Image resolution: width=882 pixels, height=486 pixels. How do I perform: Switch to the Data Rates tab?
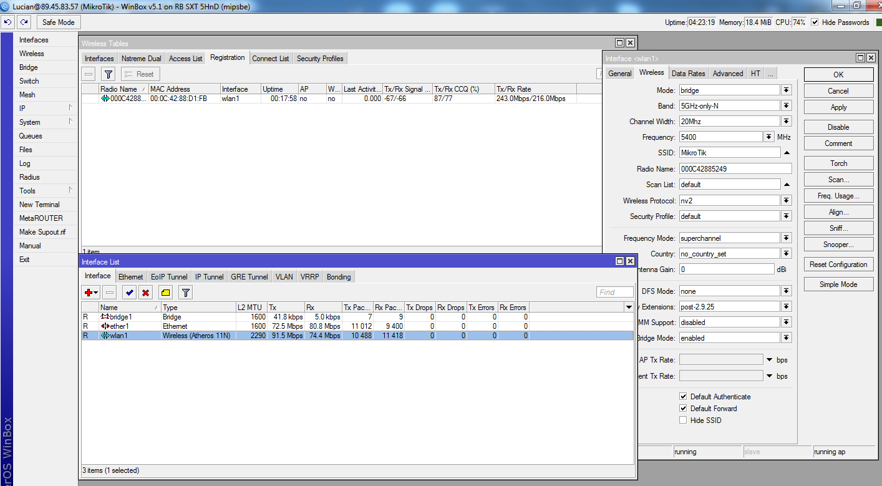click(689, 74)
